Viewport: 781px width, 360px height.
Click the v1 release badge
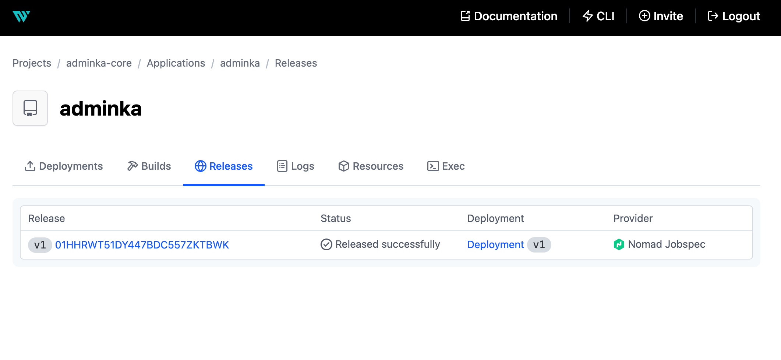pyautogui.click(x=40, y=245)
